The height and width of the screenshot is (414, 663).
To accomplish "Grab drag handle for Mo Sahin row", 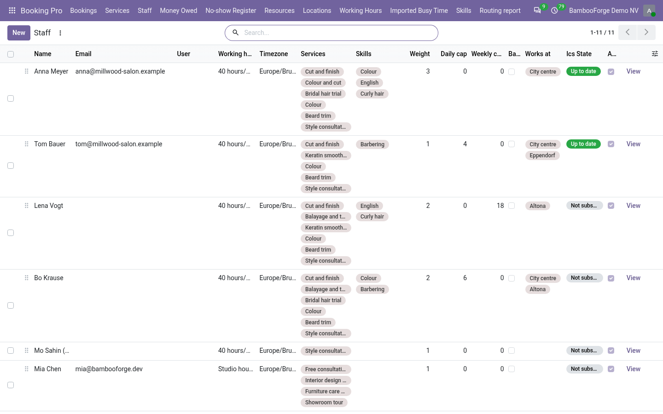I will coord(26,351).
